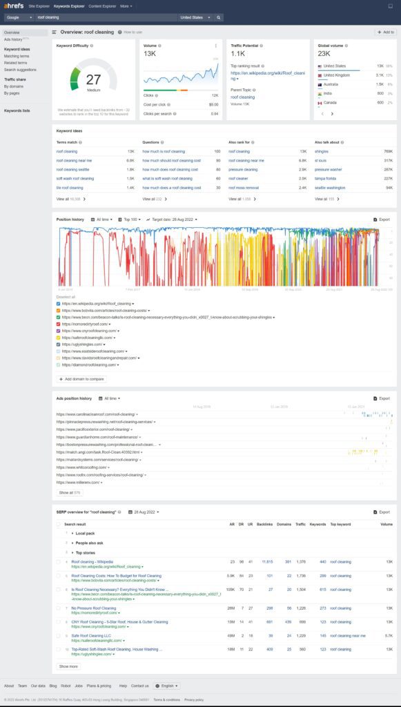Click the SERP overview info icon
Viewport: 401px width, 707px height.
[119, 512]
